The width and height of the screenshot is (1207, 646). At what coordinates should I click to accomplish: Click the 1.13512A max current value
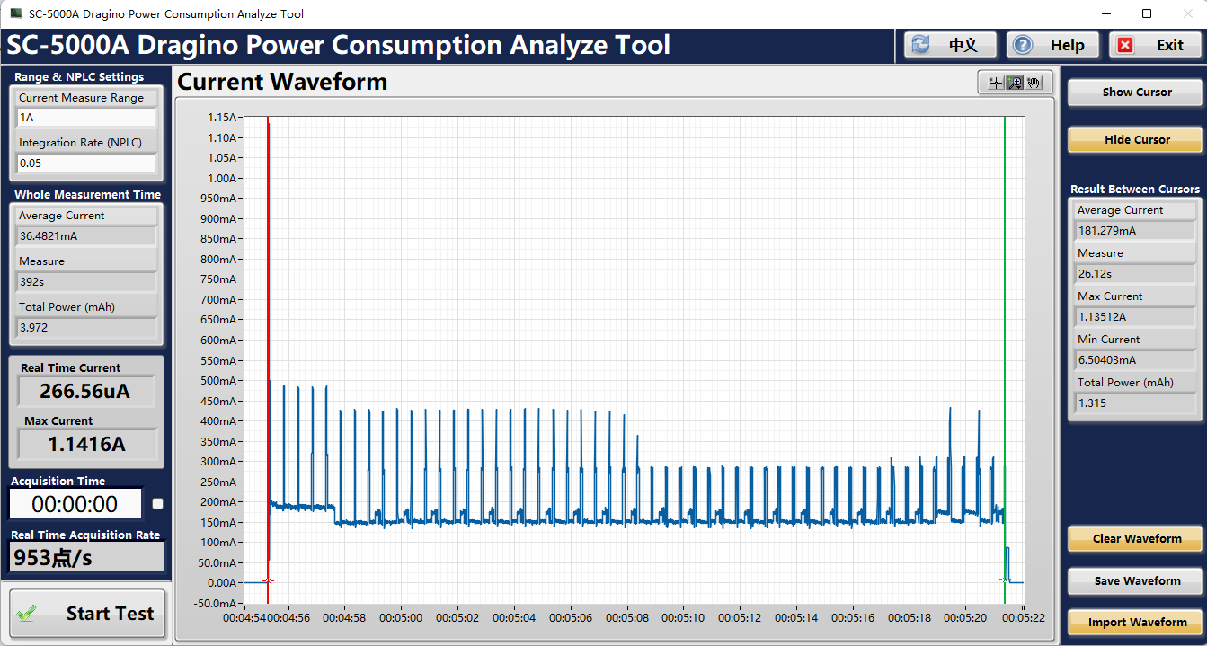[x=1135, y=317]
